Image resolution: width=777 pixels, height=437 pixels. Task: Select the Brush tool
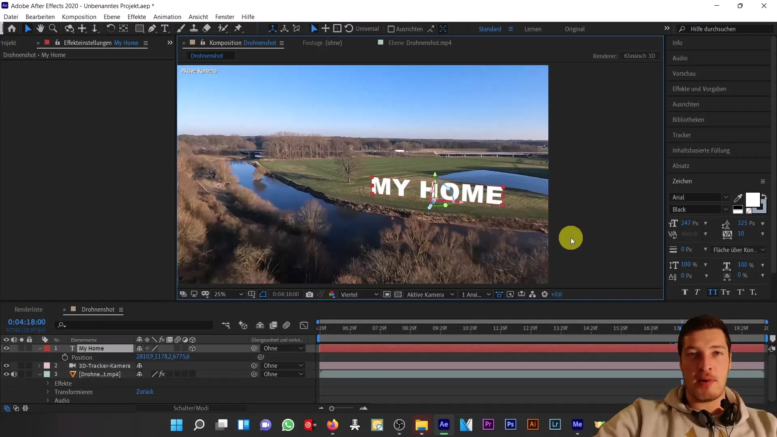tap(181, 29)
